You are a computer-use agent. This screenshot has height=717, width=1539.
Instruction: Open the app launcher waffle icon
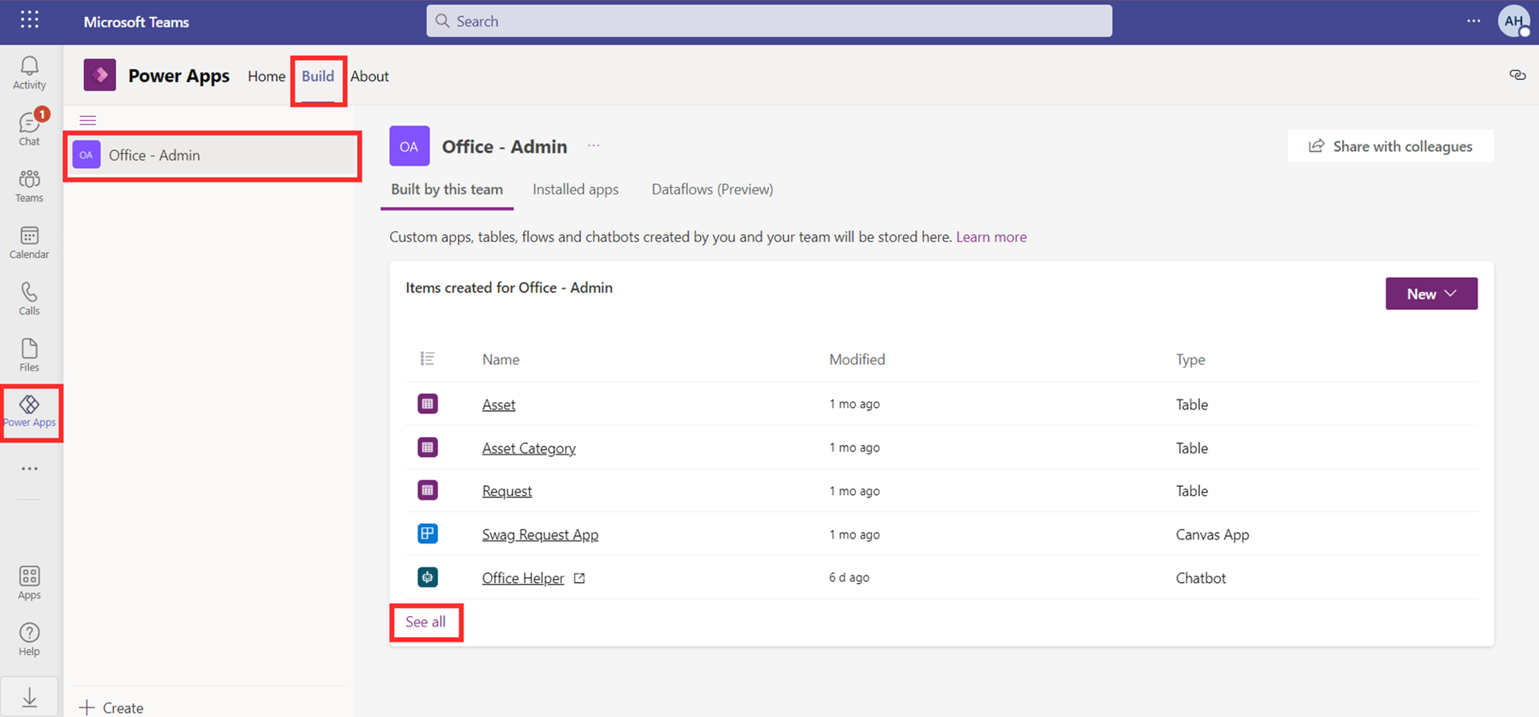(29, 19)
